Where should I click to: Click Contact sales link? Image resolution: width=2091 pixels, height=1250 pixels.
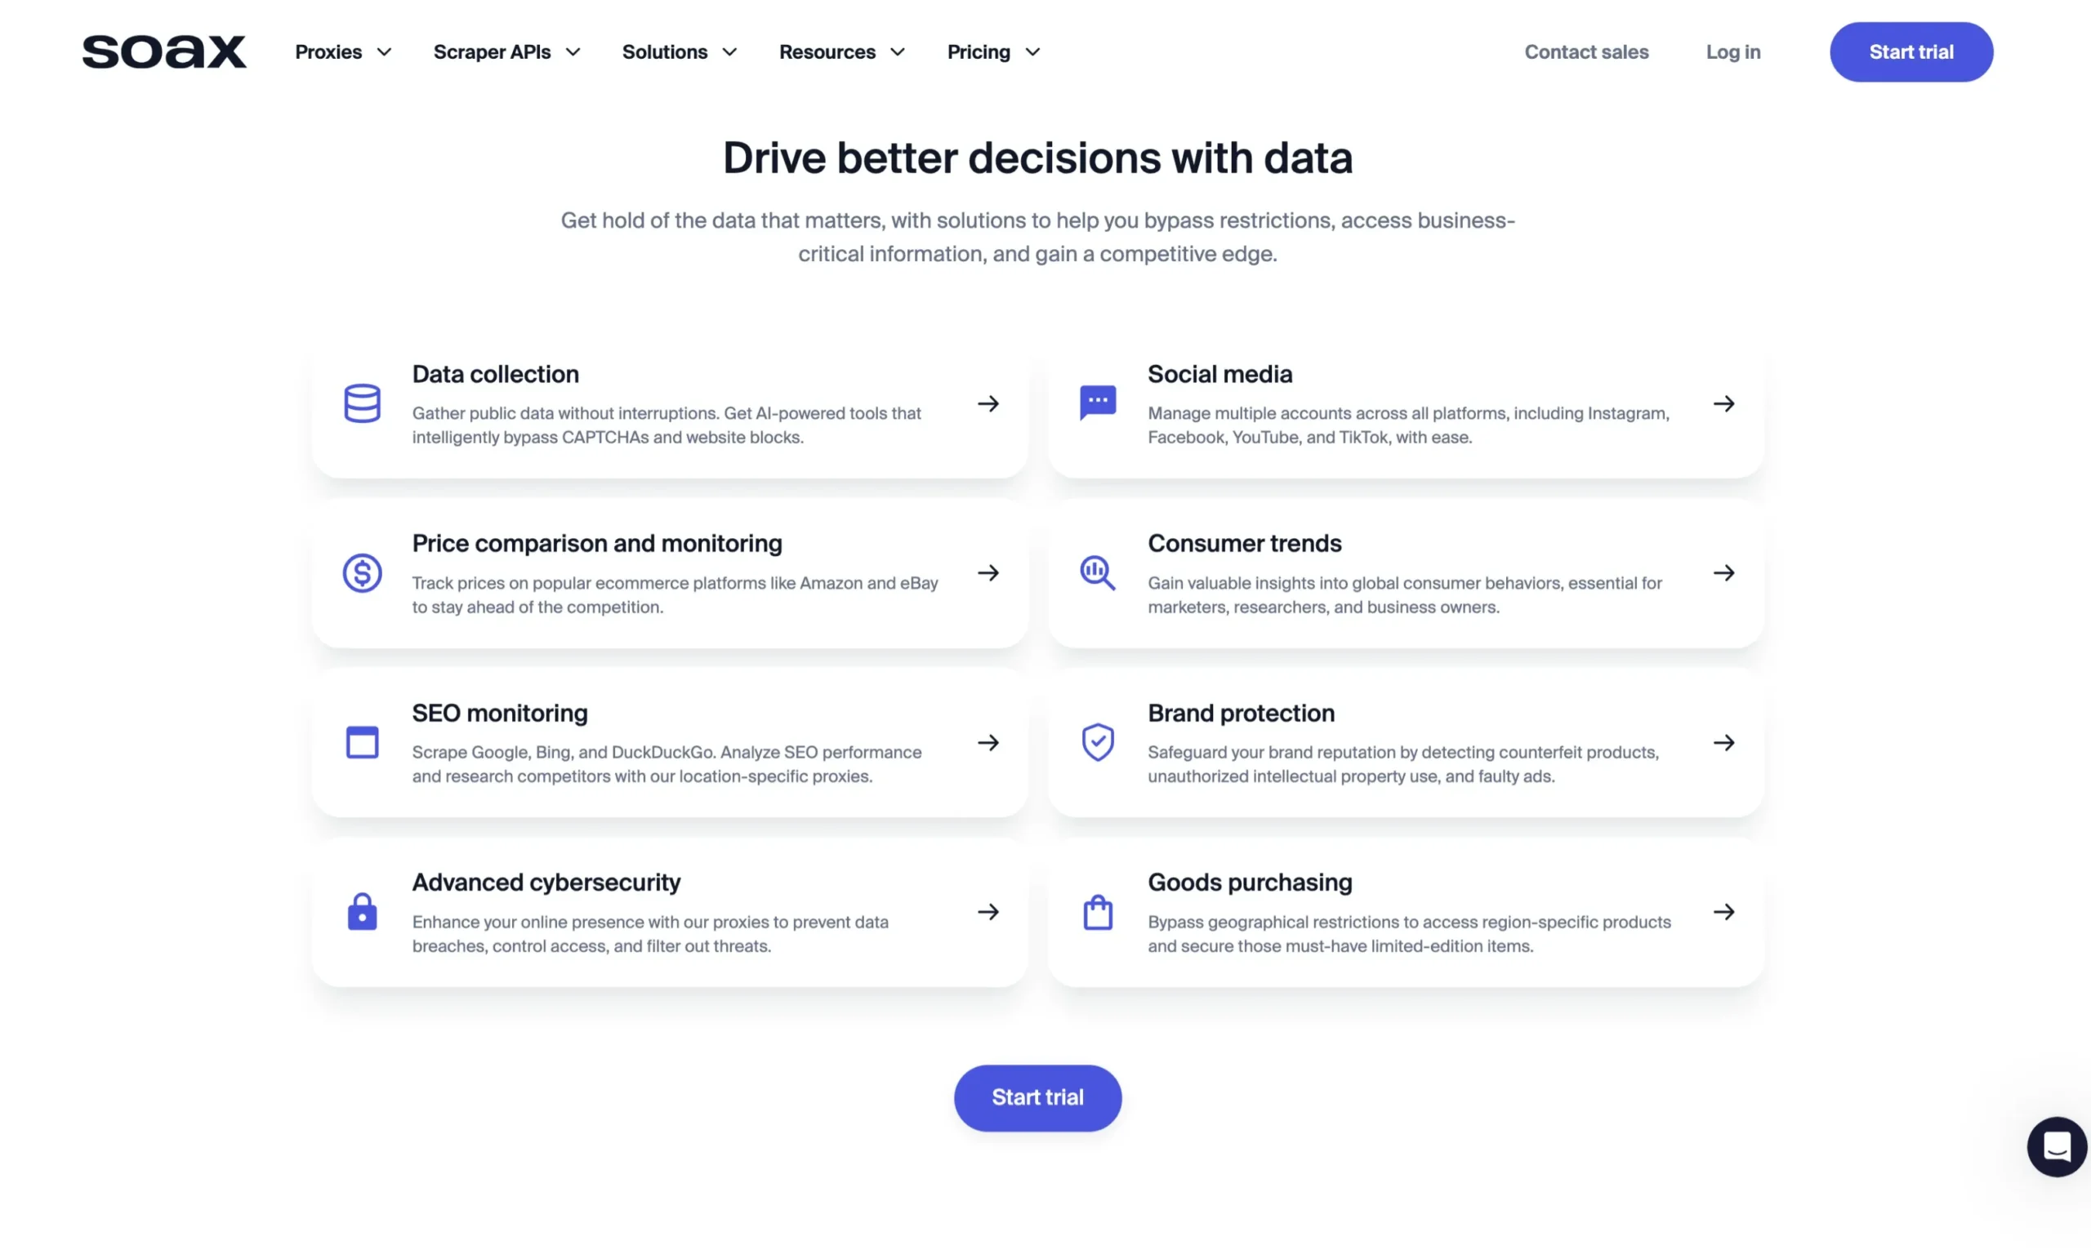[x=1586, y=52]
